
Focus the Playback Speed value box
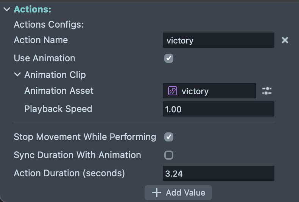tap(218, 109)
